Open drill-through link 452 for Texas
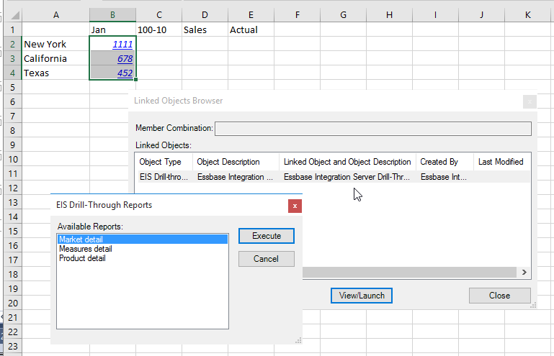This screenshot has width=554, height=356. click(125, 73)
